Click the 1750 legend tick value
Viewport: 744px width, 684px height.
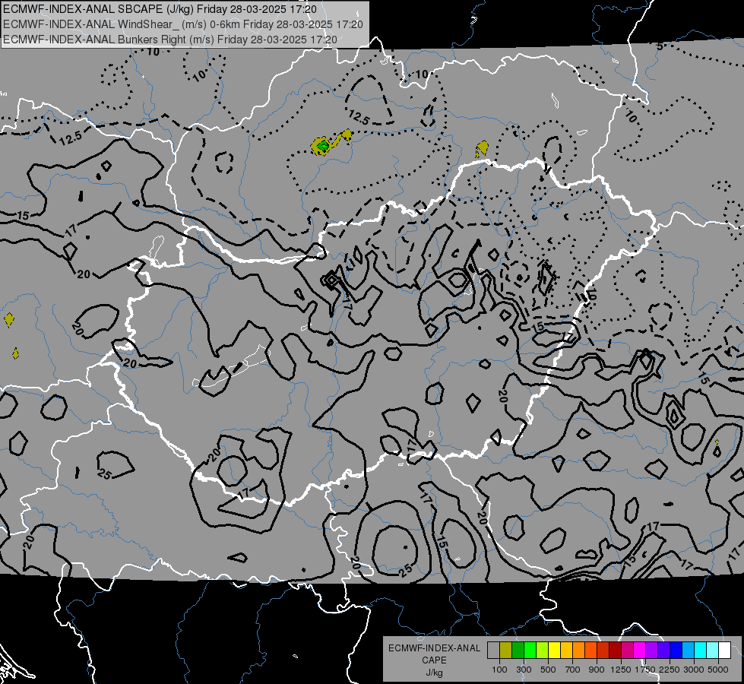click(x=645, y=670)
